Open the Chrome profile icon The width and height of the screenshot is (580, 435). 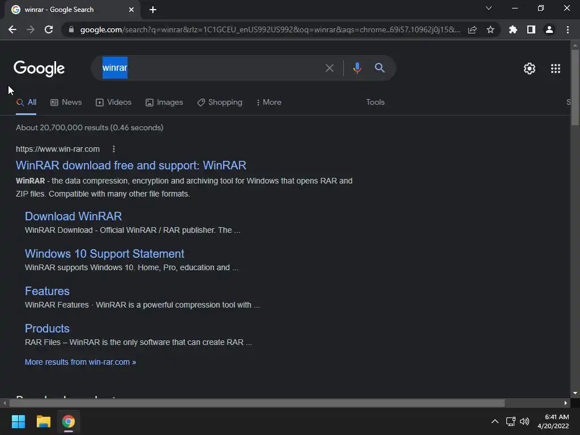[549, 29]
